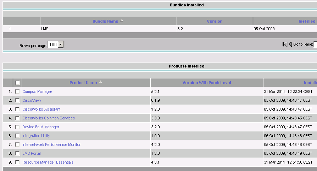Select version 4.2.0 of Internetwork Performance Monitor
The height and width of the screenshot is (171, 317).
155,145
